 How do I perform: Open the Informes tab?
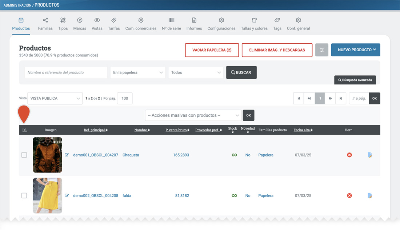pyautogui.click(x=194, y=24)
